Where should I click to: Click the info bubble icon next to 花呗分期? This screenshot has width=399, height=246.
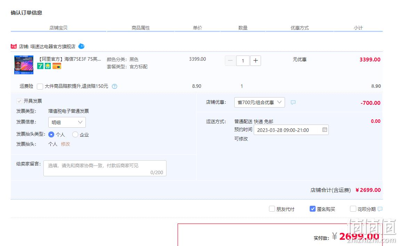click(x=380, y=209)
